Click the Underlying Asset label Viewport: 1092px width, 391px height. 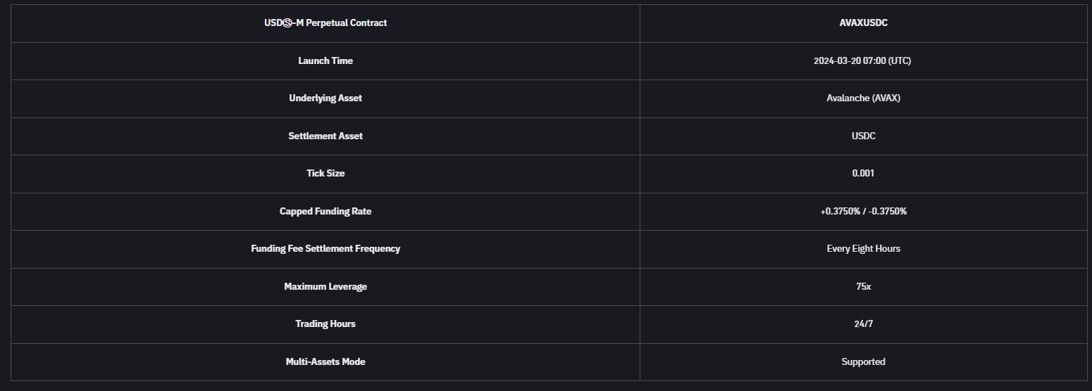pyautogui.click(x=325, y=98)
